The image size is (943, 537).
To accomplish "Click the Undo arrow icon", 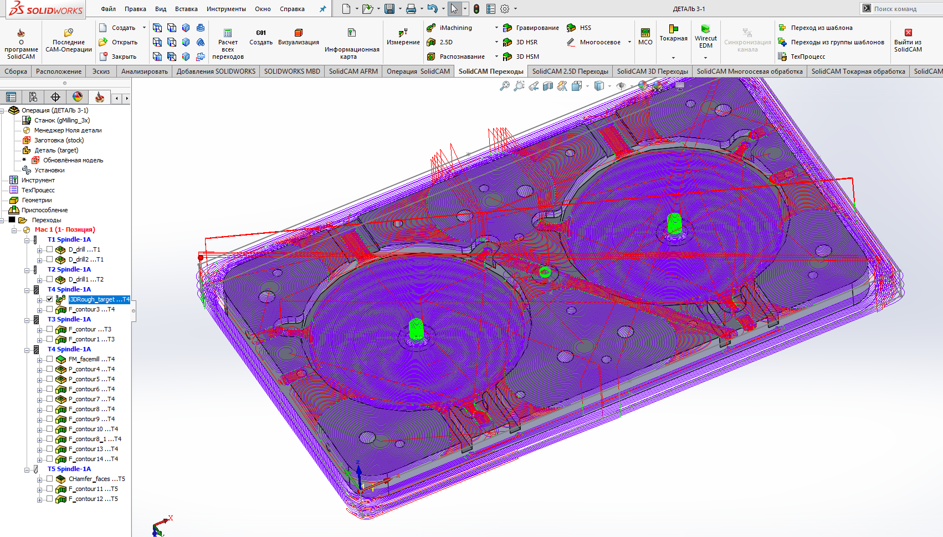I will [433, 9].
